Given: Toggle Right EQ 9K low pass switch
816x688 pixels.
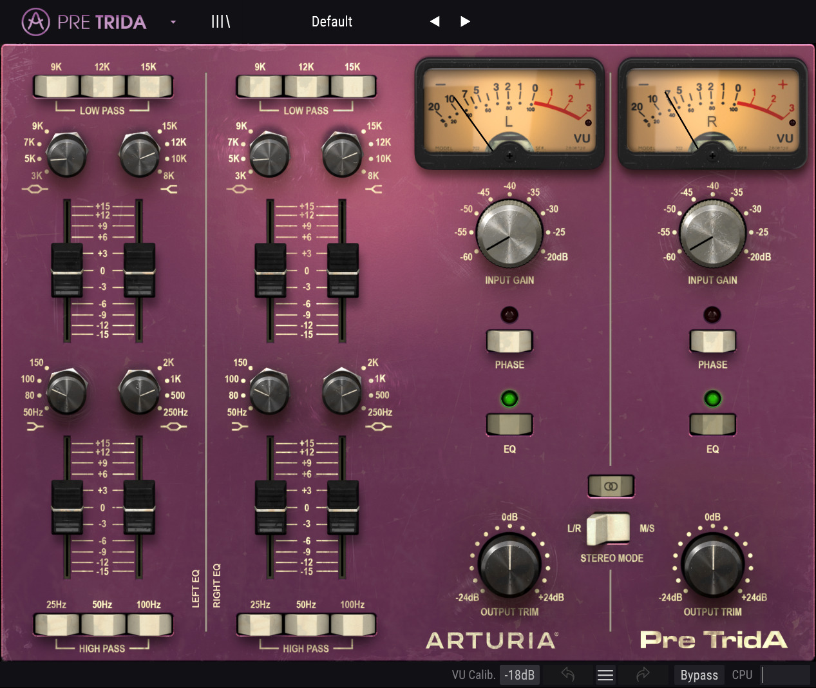Looking at the screenshot, I should coord(260,86).
